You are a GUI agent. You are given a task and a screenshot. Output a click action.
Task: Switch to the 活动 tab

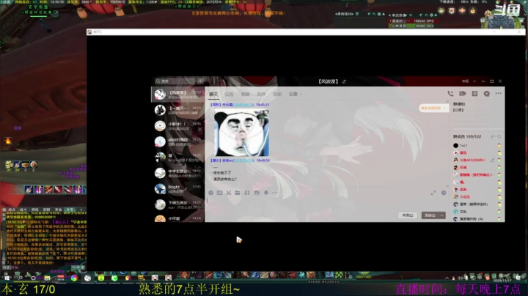coord(276,95)
